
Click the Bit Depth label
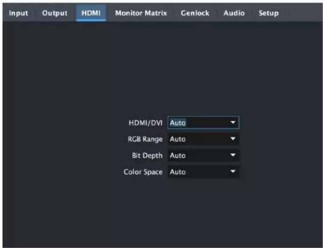click(147, 155)
